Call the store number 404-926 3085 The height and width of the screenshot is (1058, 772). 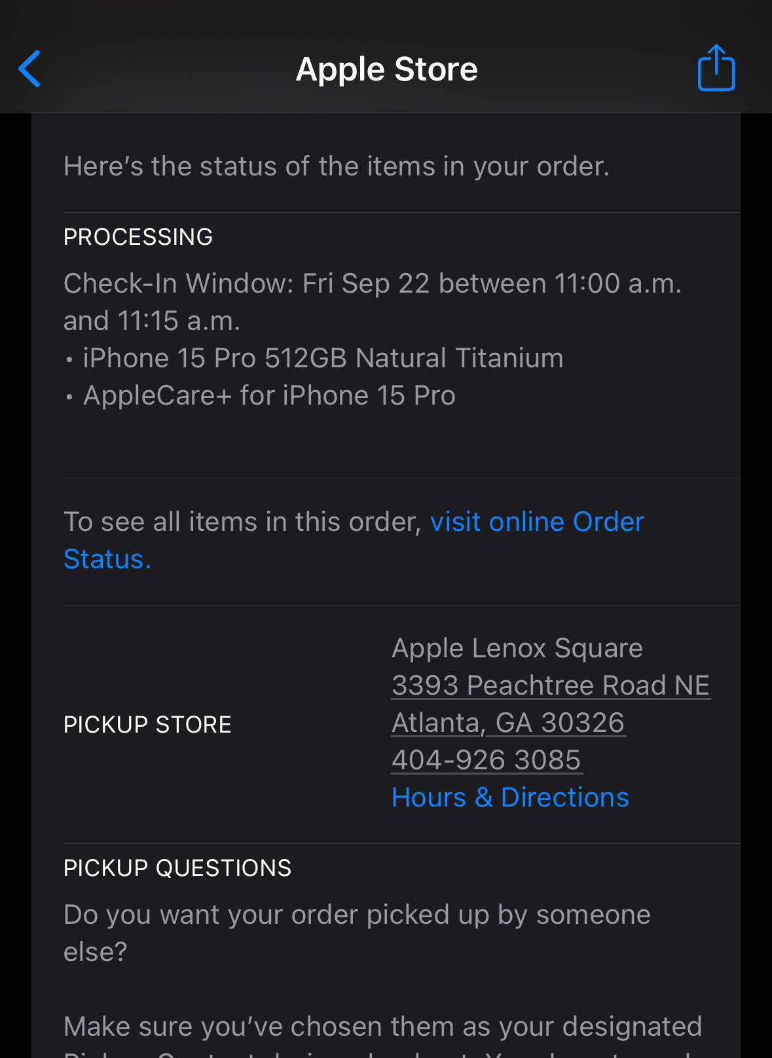point(486,760)
